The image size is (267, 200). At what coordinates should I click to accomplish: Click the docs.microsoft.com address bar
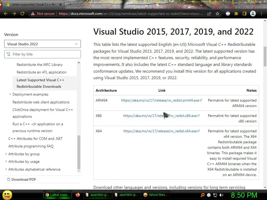pyautogui.click(x=131, y=14)
